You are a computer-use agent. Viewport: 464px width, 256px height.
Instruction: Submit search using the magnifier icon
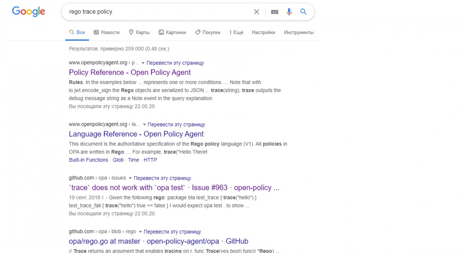[303, 12]
